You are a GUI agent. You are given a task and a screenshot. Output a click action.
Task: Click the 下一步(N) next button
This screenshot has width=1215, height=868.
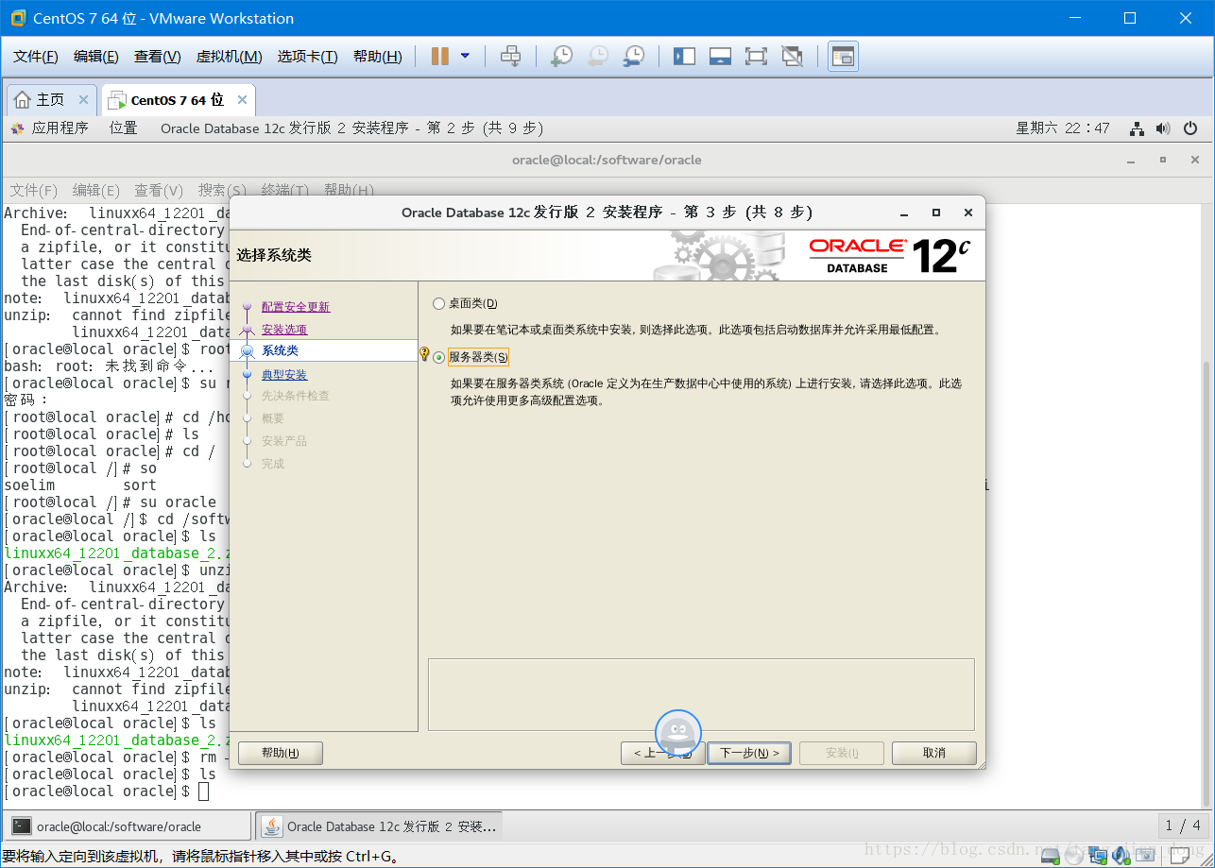(x=749, y=753)
